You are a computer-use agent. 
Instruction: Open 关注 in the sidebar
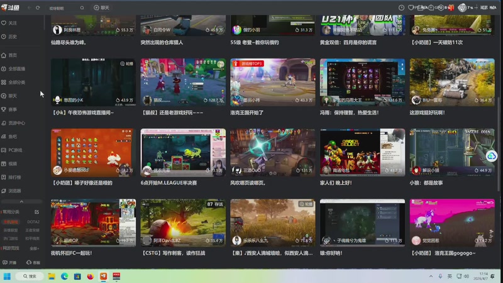coord(9,23)
